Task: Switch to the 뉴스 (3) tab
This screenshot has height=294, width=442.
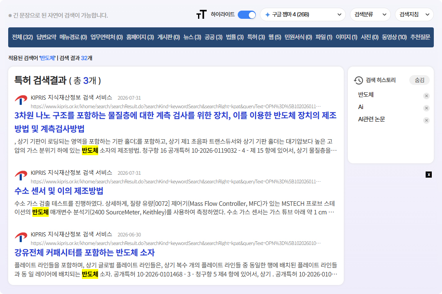Action: point(192,37)
